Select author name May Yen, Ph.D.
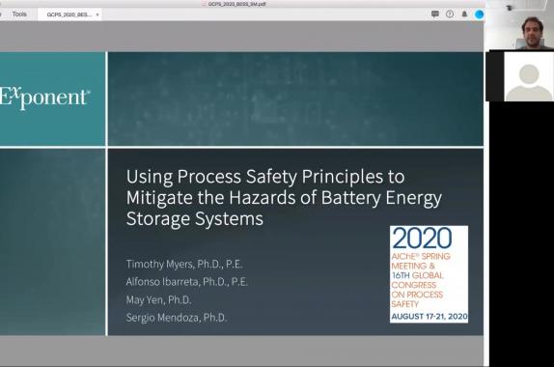The image size is (554, 367). [x=158, y=299]
